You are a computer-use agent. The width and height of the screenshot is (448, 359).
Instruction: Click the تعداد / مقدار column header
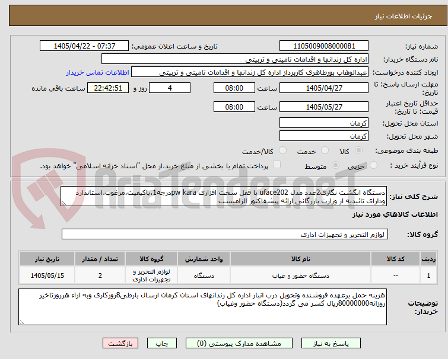coord(100,259)
